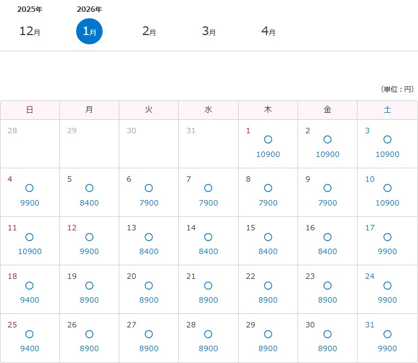Select the 9900 price on January 4
Image resolution: width=418 pixels, height=363 pixels.
point(30,203)
